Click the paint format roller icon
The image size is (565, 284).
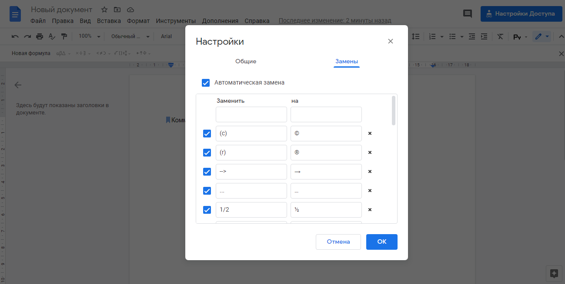point(64,36)
